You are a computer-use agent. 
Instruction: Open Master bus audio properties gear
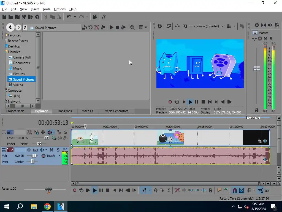(x=257, y=25)
